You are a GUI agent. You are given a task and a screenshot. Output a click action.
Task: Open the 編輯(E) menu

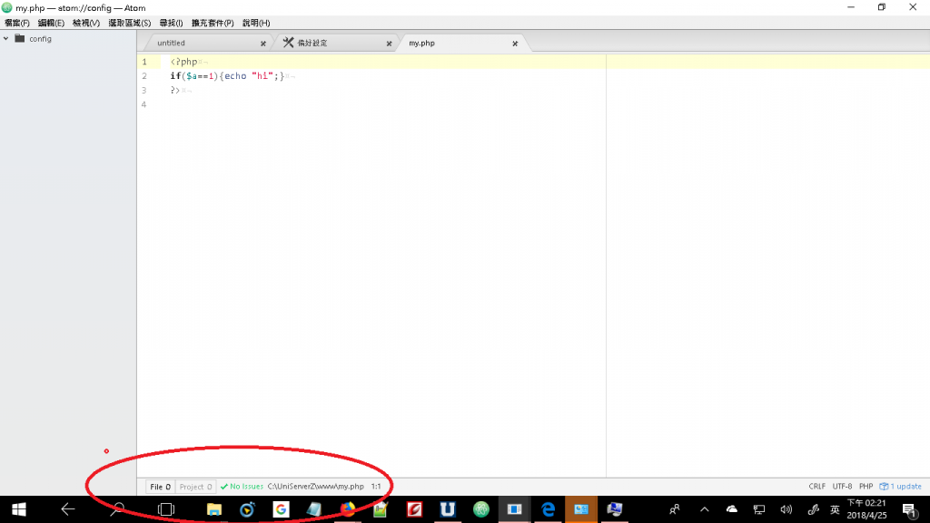click(51, 23)
